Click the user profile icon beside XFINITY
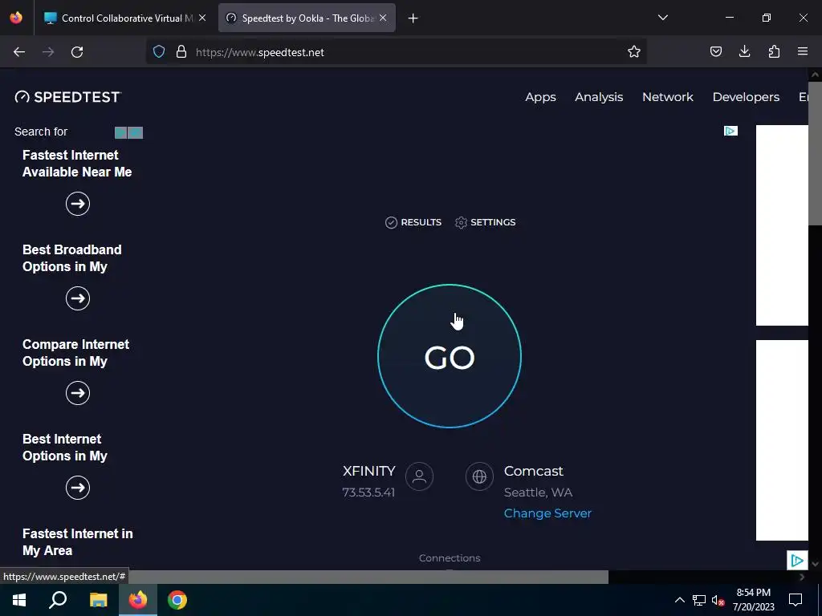 click(419, 476)
